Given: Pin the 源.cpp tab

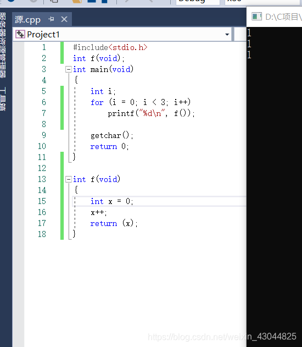Looking at the screenshot, I should point(51,19).
